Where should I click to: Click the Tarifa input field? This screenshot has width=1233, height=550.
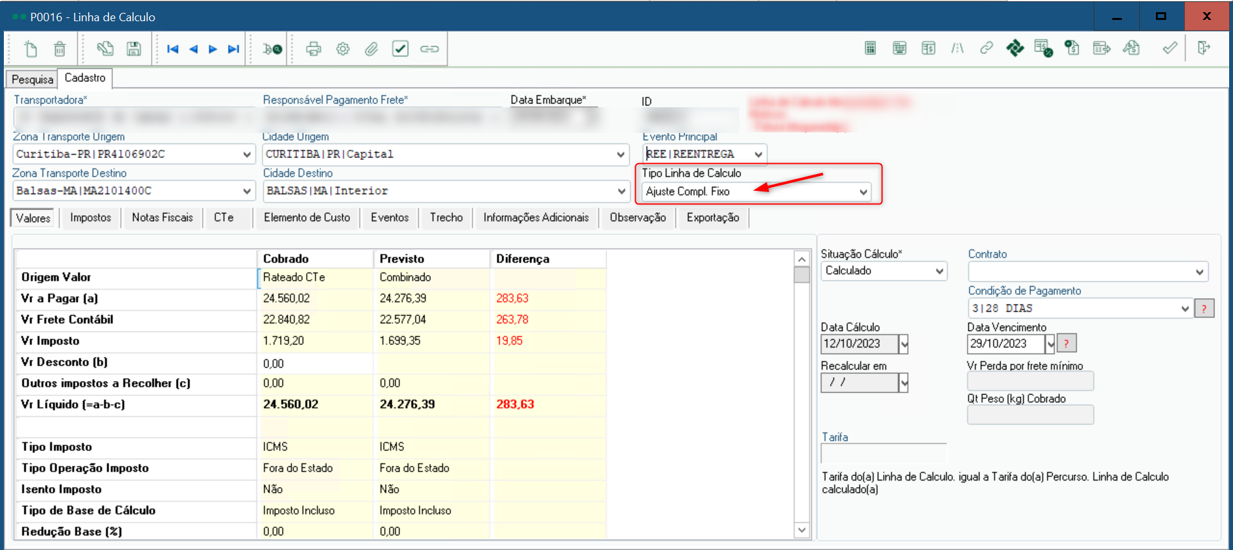pyautogui.click(x=884, y=454)
